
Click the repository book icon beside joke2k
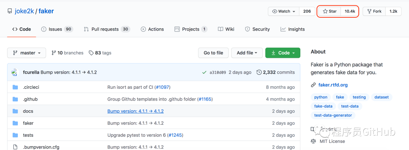(x=9, y=11)
